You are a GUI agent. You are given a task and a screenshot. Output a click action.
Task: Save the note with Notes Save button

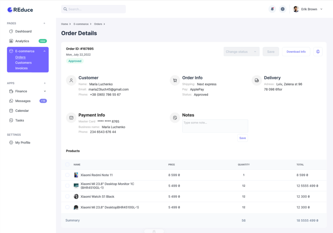(x=242, y=138)
